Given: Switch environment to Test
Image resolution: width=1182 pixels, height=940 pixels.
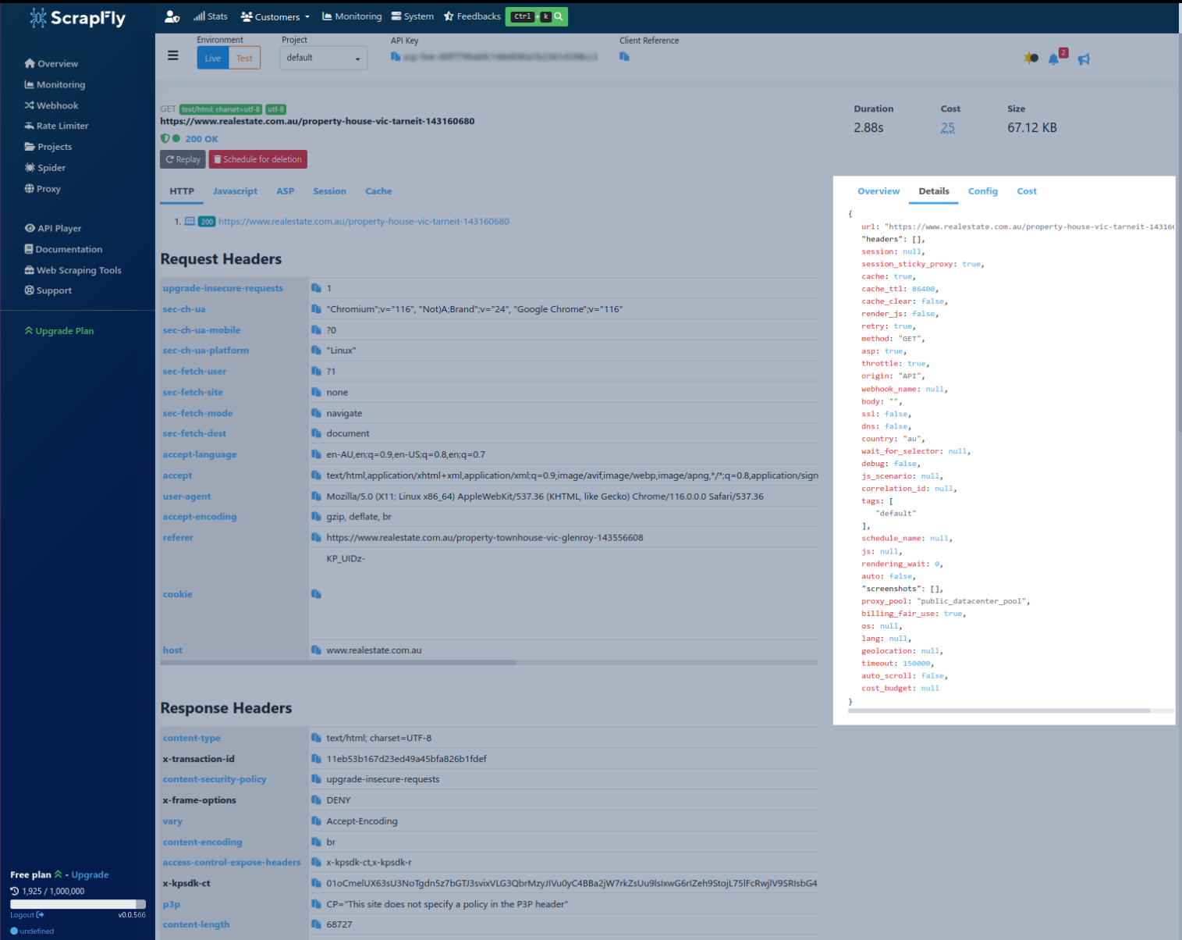Looking at the screenshot, I should tap(243, 57).
